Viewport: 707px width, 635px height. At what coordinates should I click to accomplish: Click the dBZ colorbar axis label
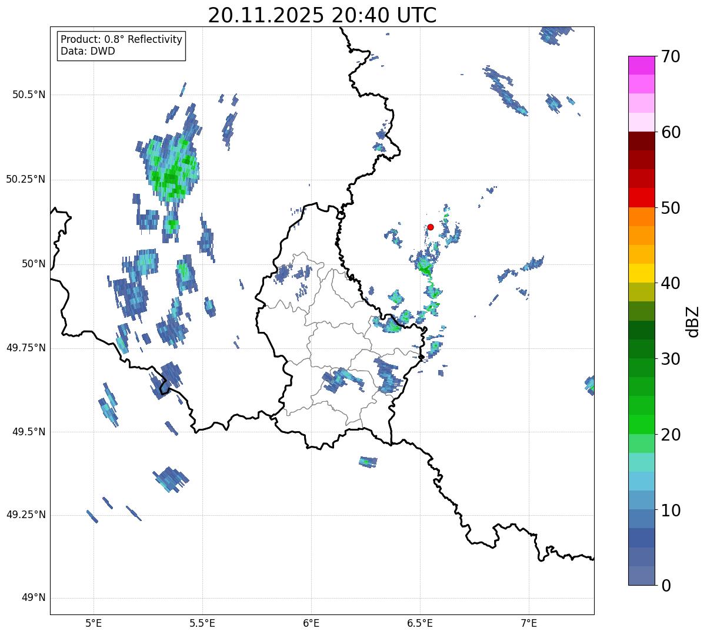click(x=693, y=321)
